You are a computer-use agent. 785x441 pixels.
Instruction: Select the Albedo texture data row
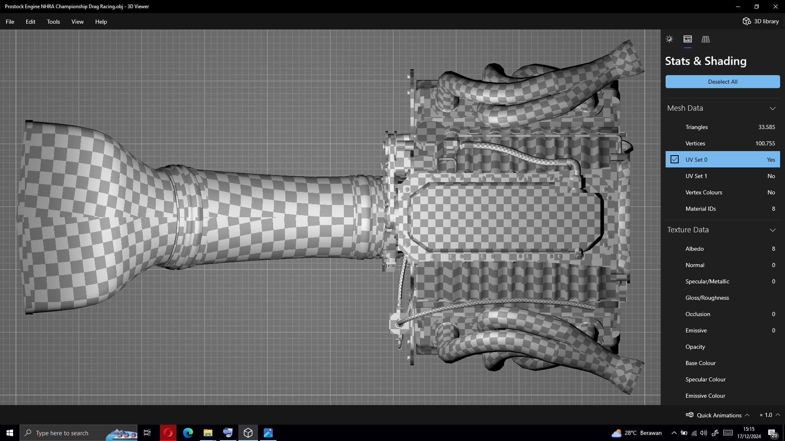[722, 249]
